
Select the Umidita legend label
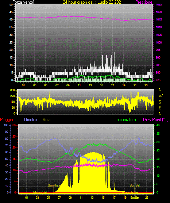(31, 120)
